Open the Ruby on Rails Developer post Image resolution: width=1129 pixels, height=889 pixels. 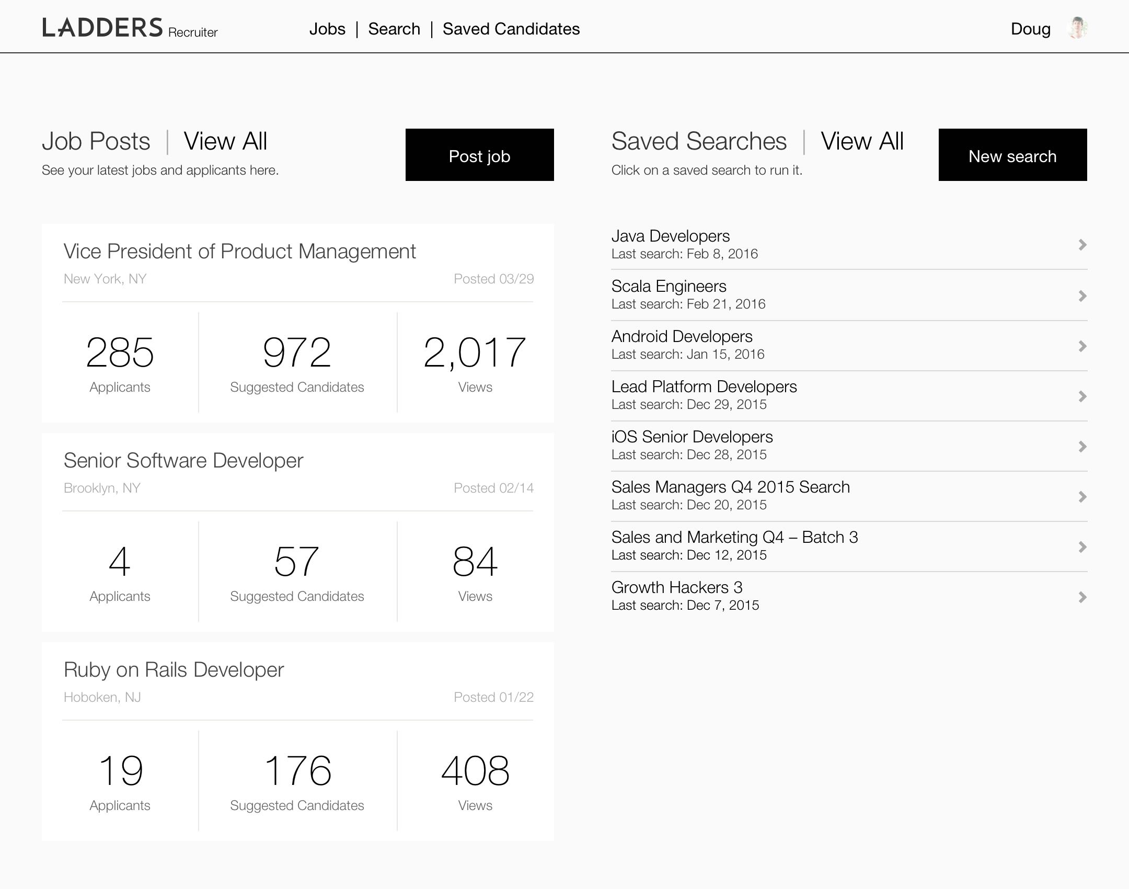point(174,670)
